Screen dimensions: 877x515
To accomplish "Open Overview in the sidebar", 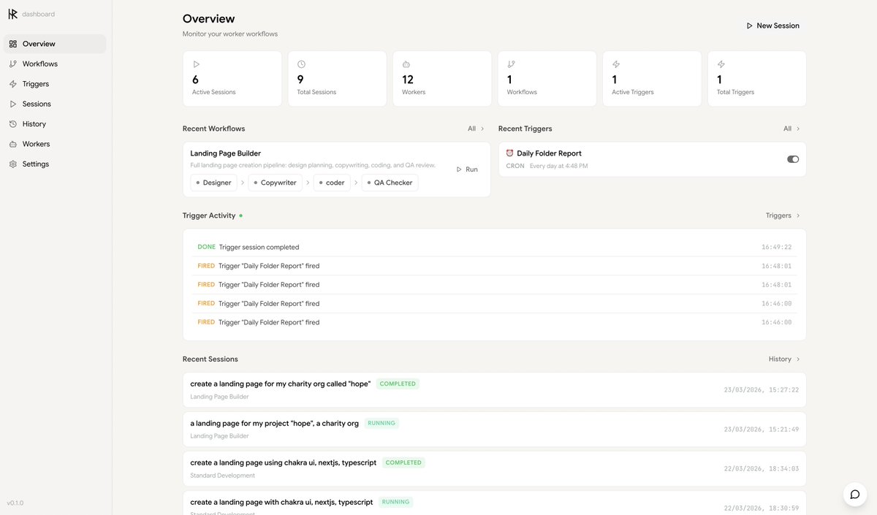I will click(55, 44).
